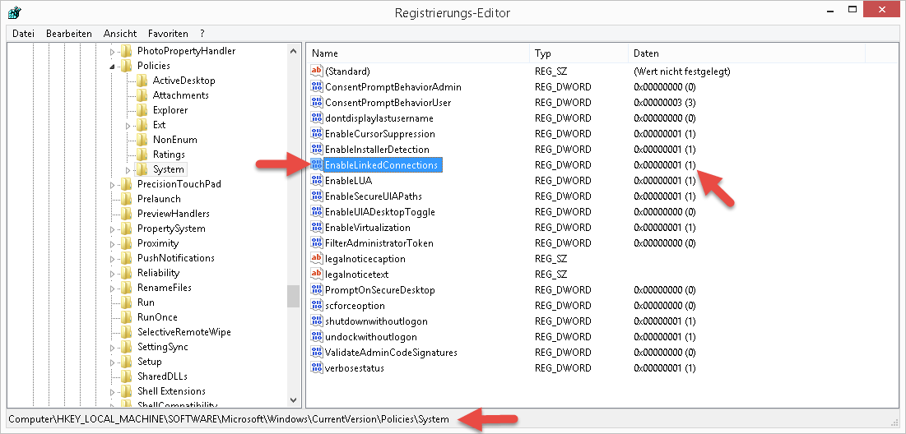Expand the Ext key's subtree arrow
Image resolution: width=906 pixels, height=434 pixels.
(x=128, y=125)
